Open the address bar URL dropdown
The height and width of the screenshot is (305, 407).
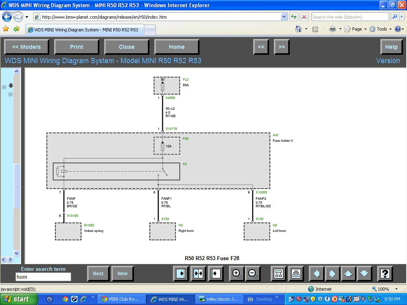284,17
